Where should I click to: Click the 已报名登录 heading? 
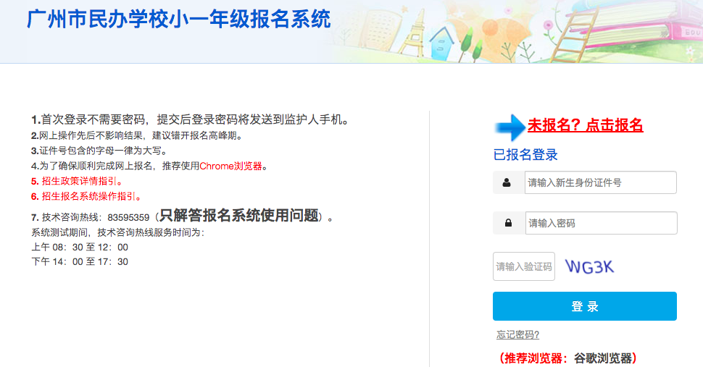click(525, 155)
